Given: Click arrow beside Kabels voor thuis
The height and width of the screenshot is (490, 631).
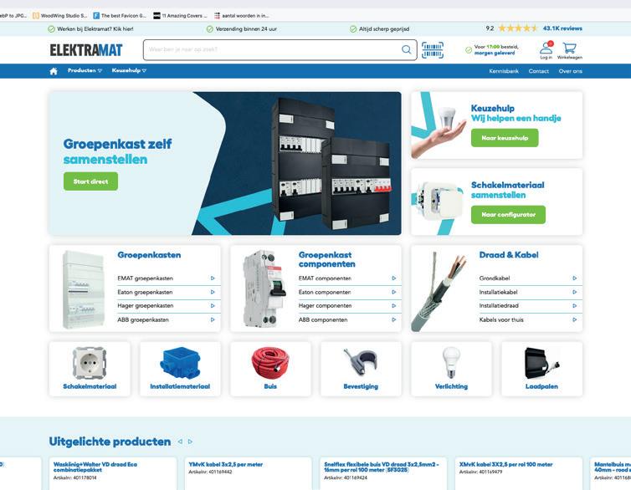Looking at the screenshot, I should [575, 320].
